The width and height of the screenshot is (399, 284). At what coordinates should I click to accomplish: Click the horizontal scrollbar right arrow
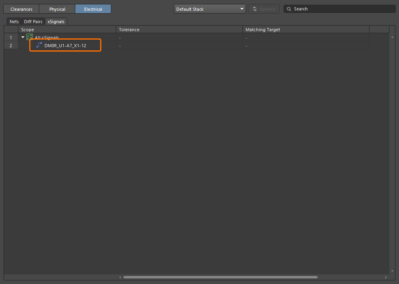click(x=386, y=277)
